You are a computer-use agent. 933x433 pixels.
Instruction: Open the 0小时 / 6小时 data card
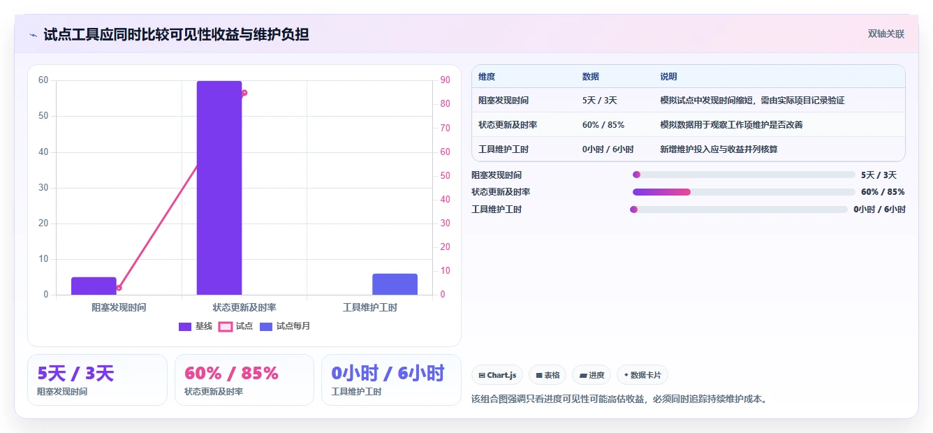click(391, 380)
